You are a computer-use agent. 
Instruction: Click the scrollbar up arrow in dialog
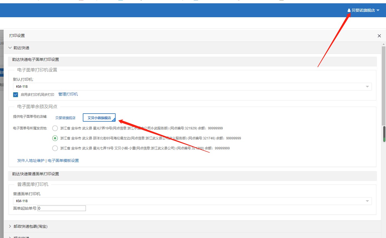click(x=383, y=44)
